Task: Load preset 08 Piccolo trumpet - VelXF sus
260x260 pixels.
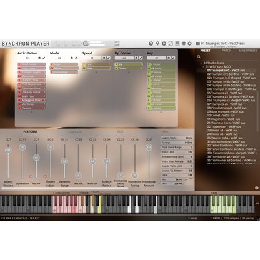Action: [227, 107]
